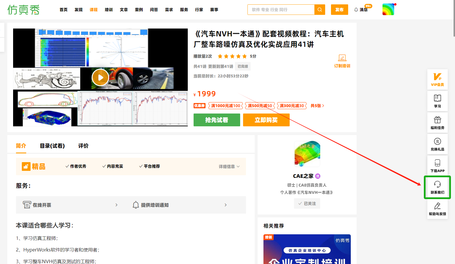Click the five-star rating
This screenshot has width=455, height=264.
232,56
